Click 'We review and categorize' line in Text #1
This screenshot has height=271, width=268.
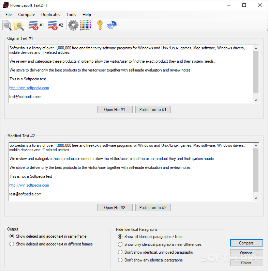pyautogui.click(x=112, y=61)
